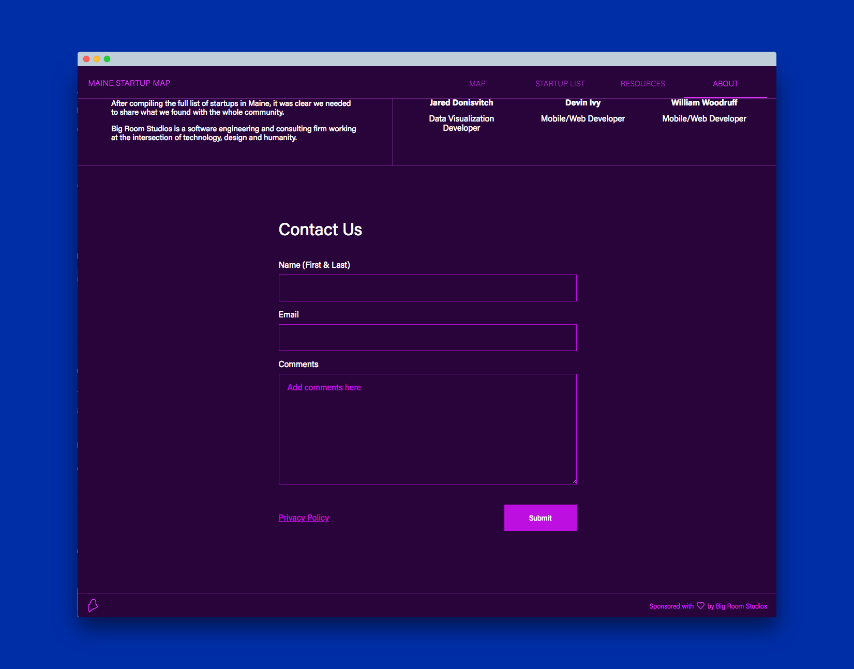Click the Email field label
The image size is (854, 669).
(289, 314)
